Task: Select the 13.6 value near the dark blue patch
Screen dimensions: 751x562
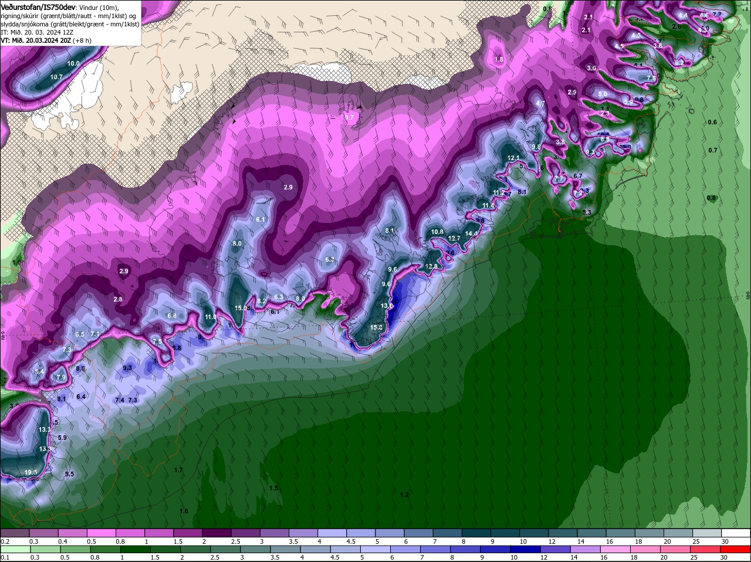Action: [x=387, y=306]
